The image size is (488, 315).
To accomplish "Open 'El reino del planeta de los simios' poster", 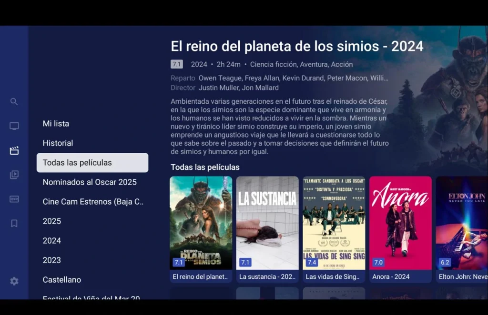I will click(201, 223).
